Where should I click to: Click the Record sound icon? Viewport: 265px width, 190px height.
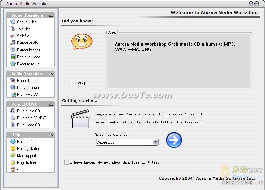coord(13,81)
